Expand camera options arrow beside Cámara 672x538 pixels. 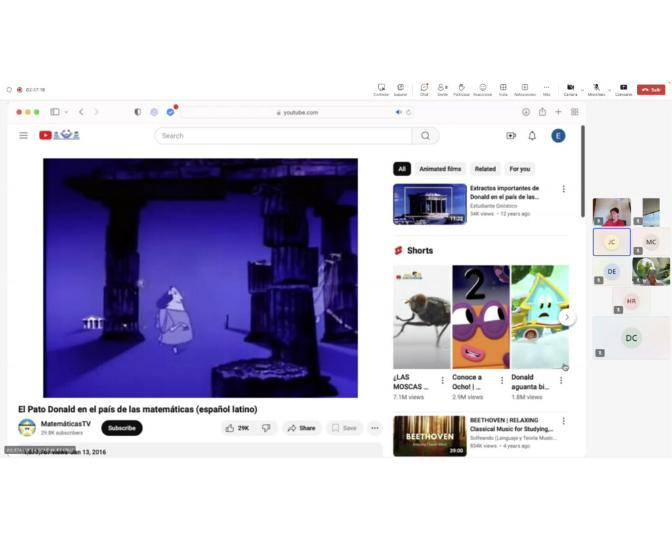click(582, 90)
